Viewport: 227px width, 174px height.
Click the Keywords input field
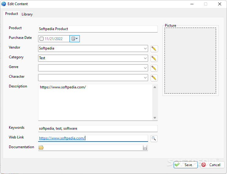(x=98, y=128)
